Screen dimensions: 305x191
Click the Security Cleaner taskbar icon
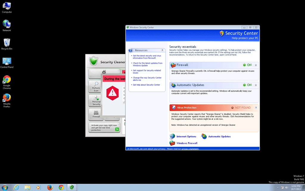click(x=71, y=187)
